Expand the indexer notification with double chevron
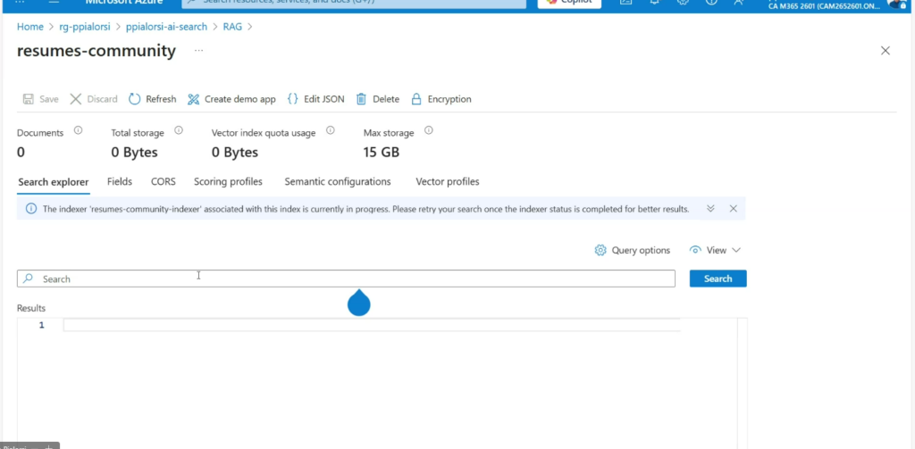Image resolution: width=915 pixels, height=449 pixels. 710,209
